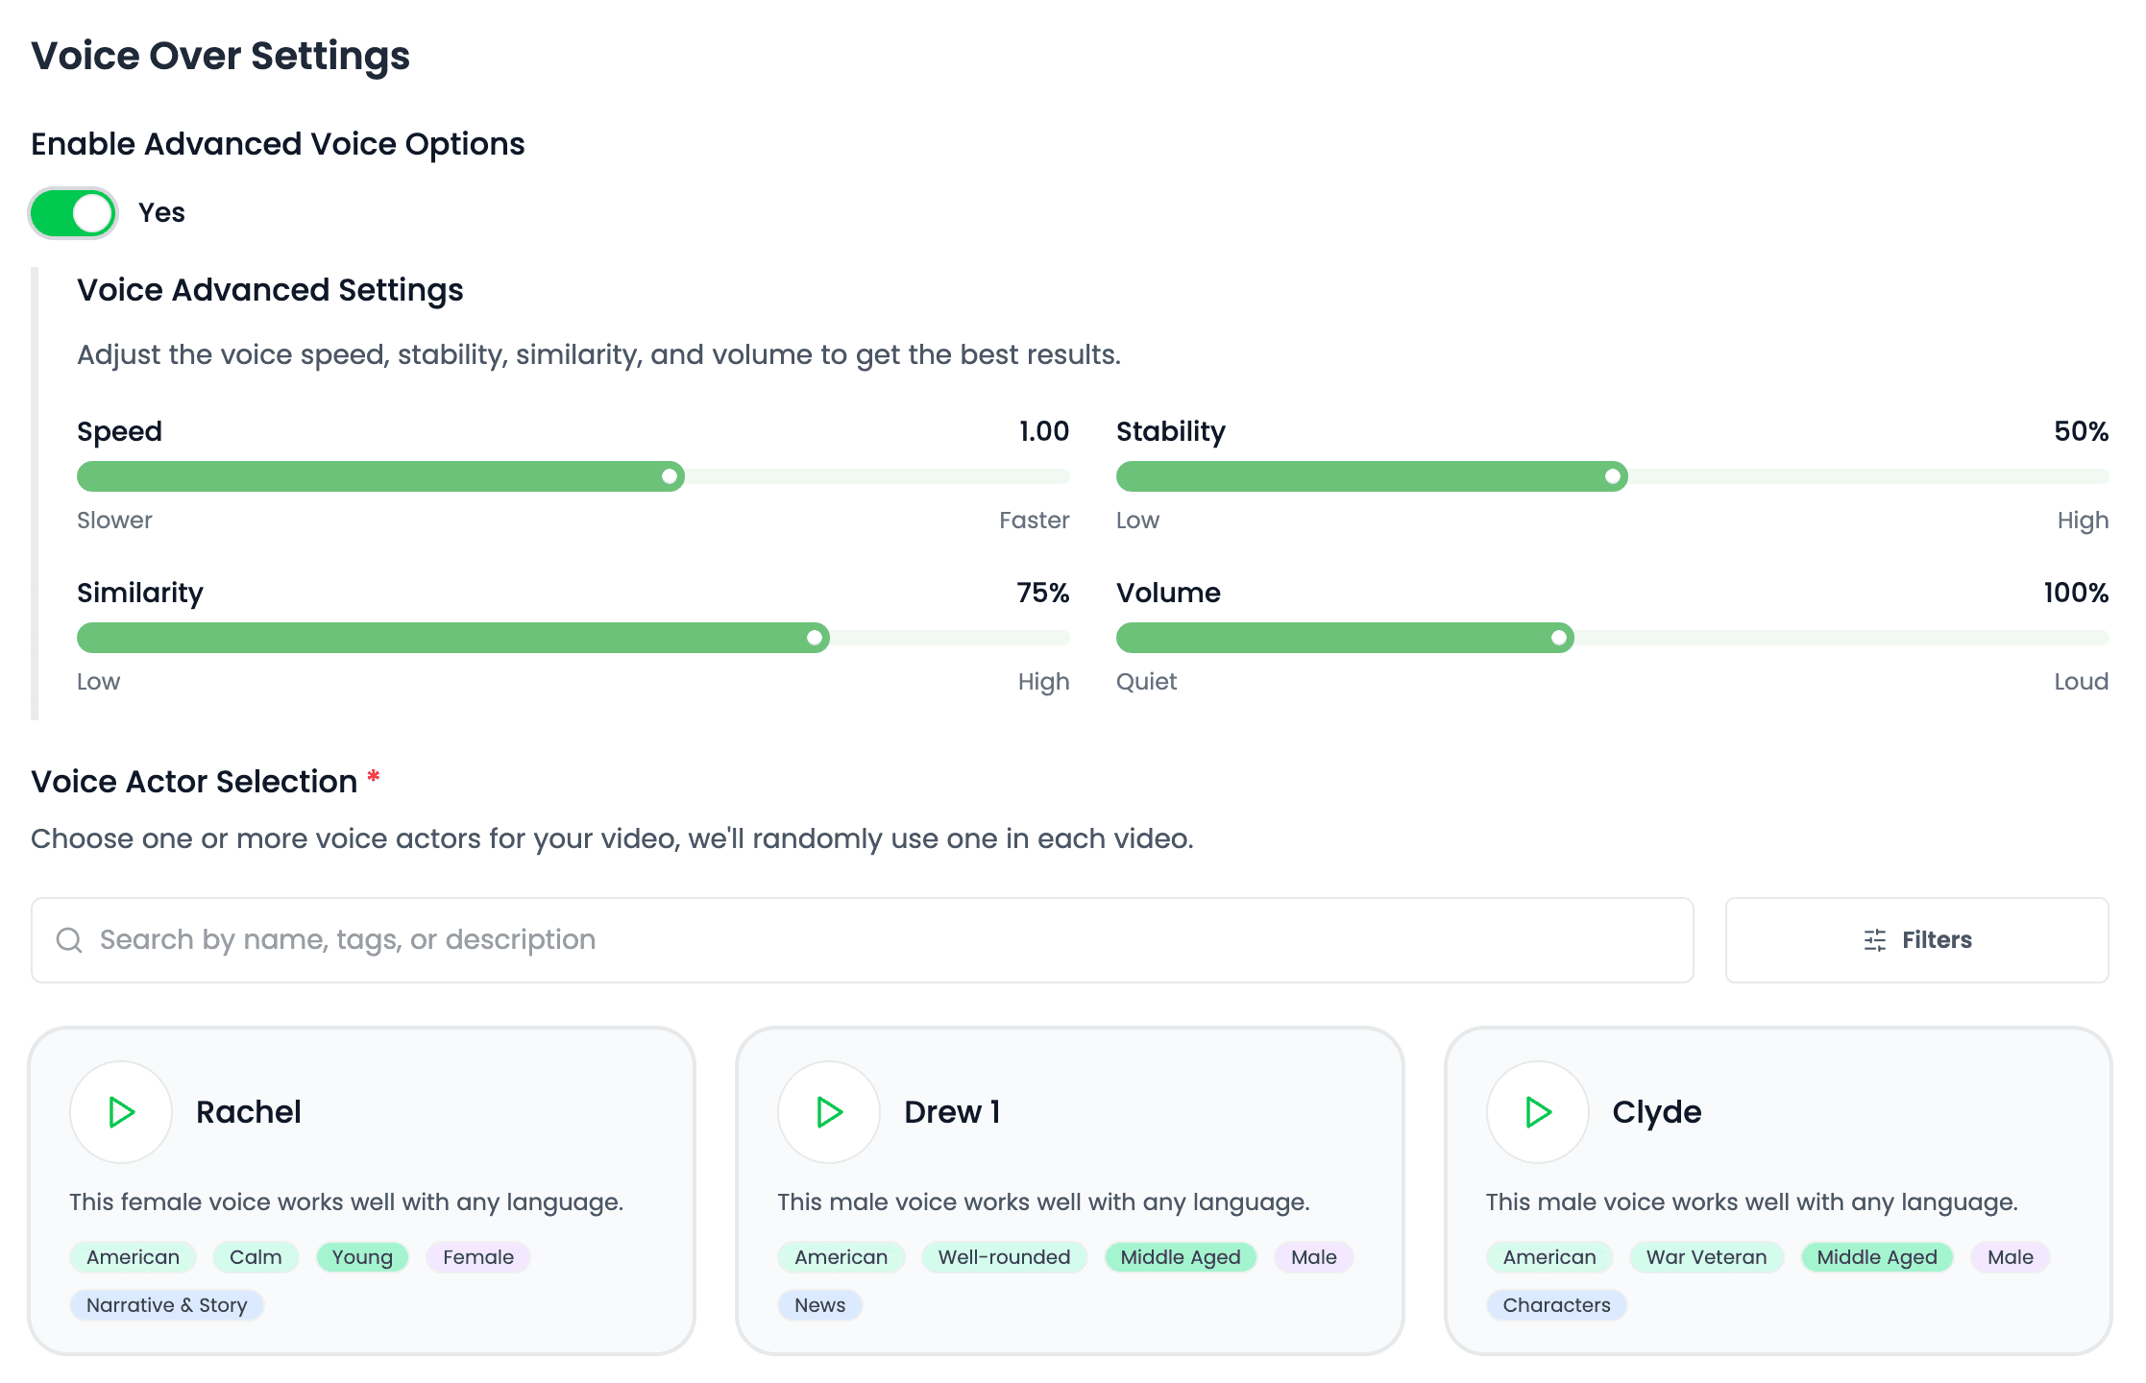Click the News tag
The image size is (2146, 1383).
coord(820,1305)
